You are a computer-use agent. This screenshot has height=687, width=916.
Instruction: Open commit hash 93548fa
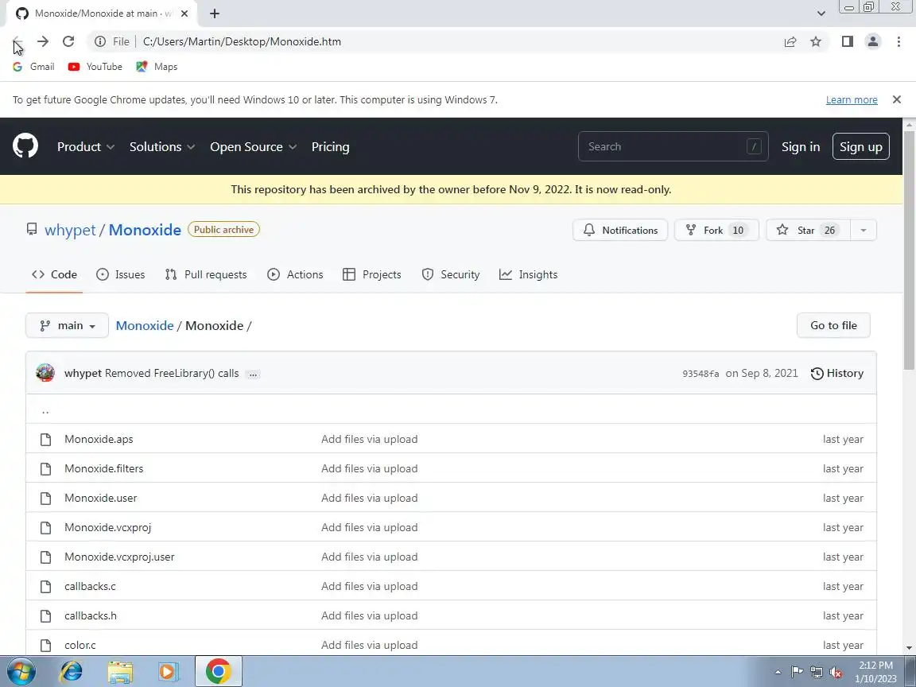701,374
